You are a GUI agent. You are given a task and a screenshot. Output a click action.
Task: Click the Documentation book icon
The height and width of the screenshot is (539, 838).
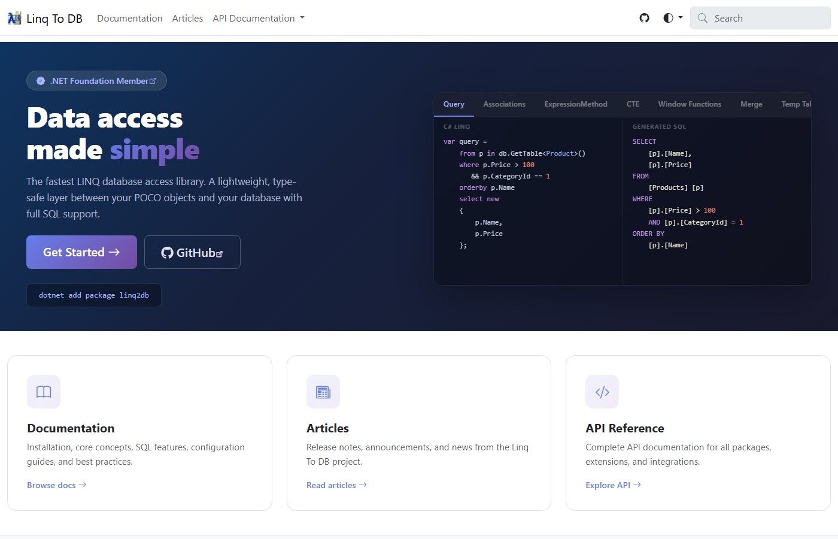coord(44,392)
